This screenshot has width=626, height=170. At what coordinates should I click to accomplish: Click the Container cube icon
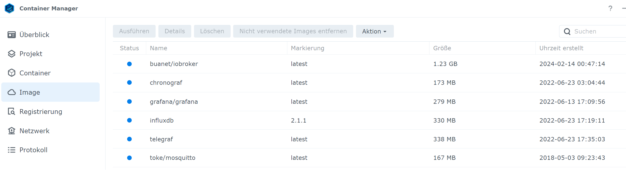click(x=11, y=73)
